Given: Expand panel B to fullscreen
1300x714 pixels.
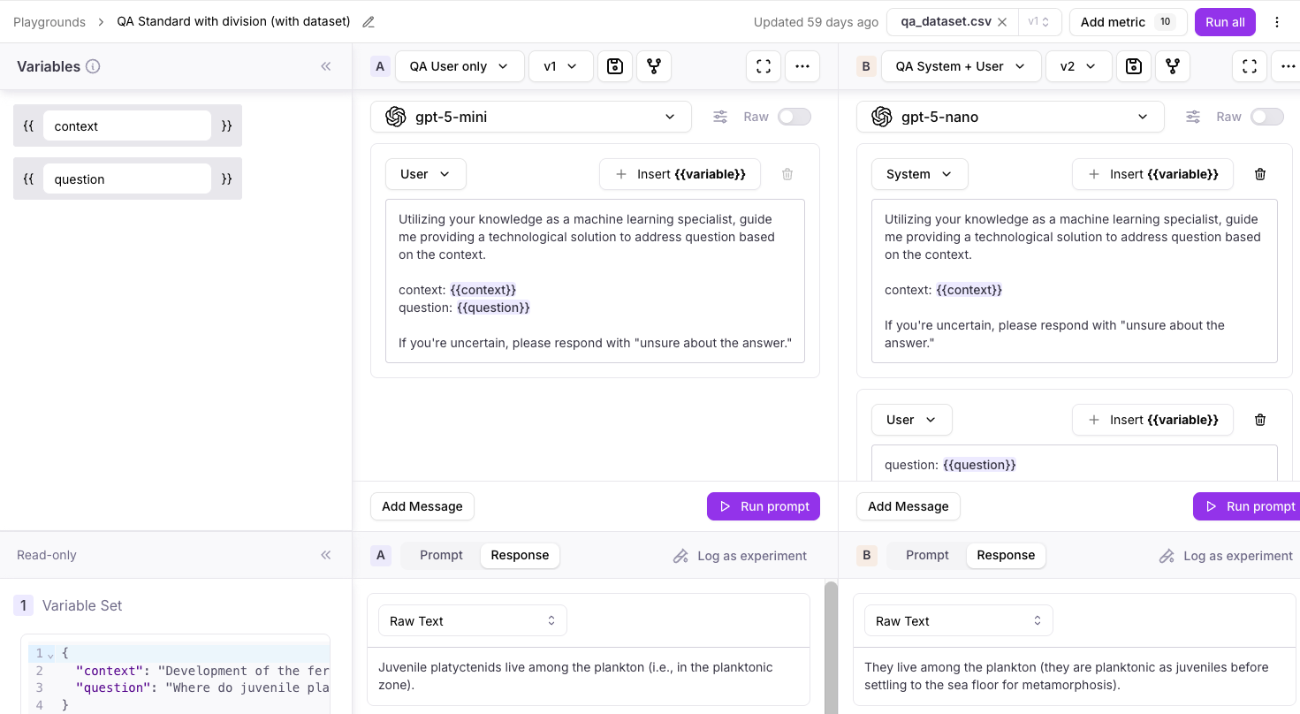Looking at the screenshot, I should pyautogui.click(x=1250, y=66).
